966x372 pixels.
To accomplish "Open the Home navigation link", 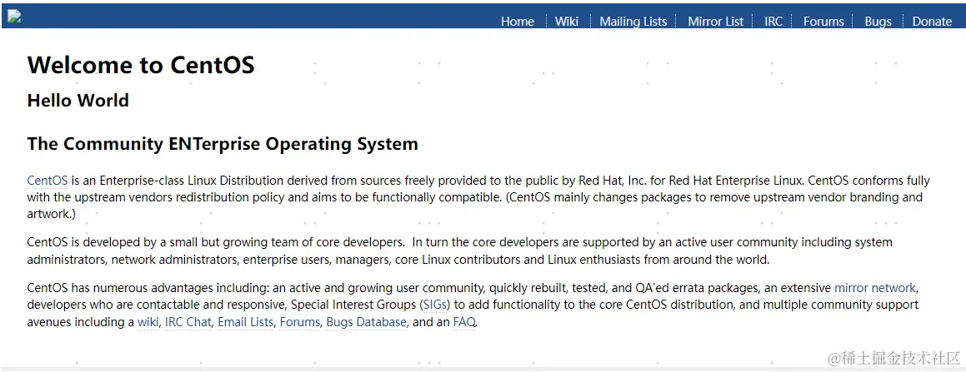I will 517,22.
